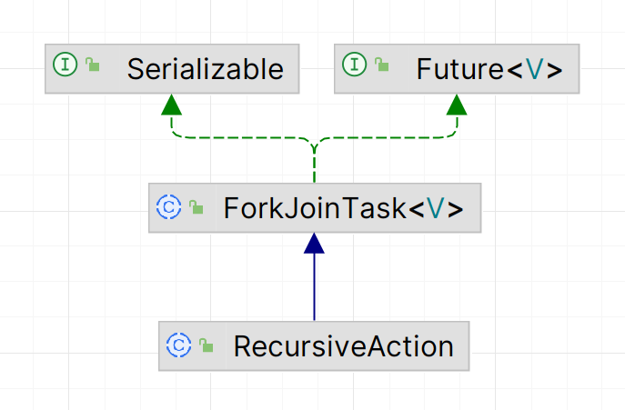
Task: Select the RecursiveAction node label
Action: (343, 346)
